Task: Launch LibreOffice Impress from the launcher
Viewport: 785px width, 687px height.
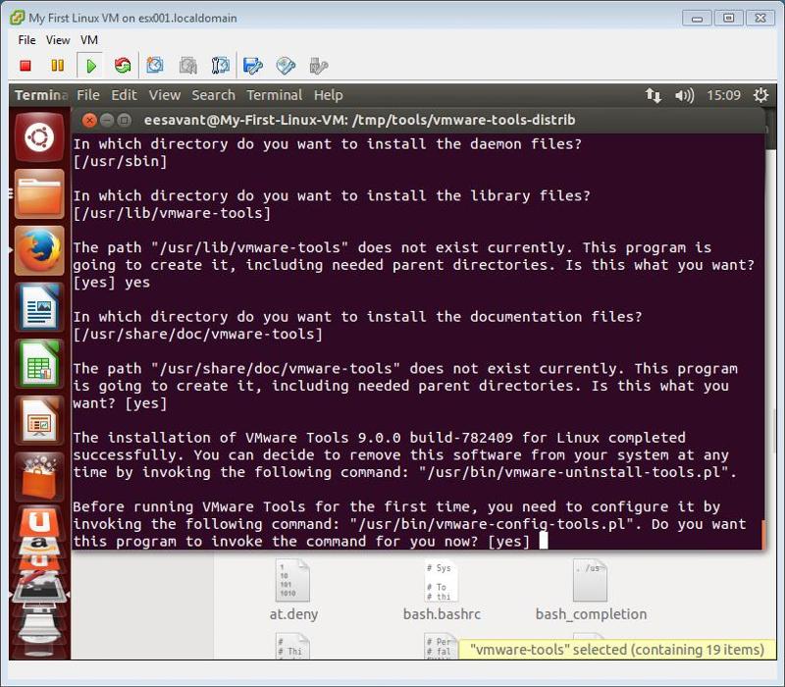Action: click(x=39, y=421)
